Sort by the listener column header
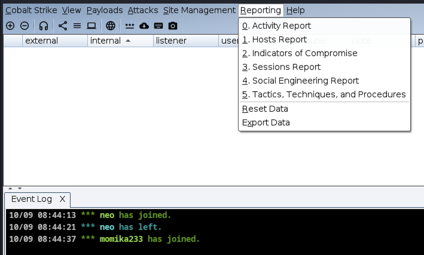Screen dimensions: 424x255 point(186,41)
